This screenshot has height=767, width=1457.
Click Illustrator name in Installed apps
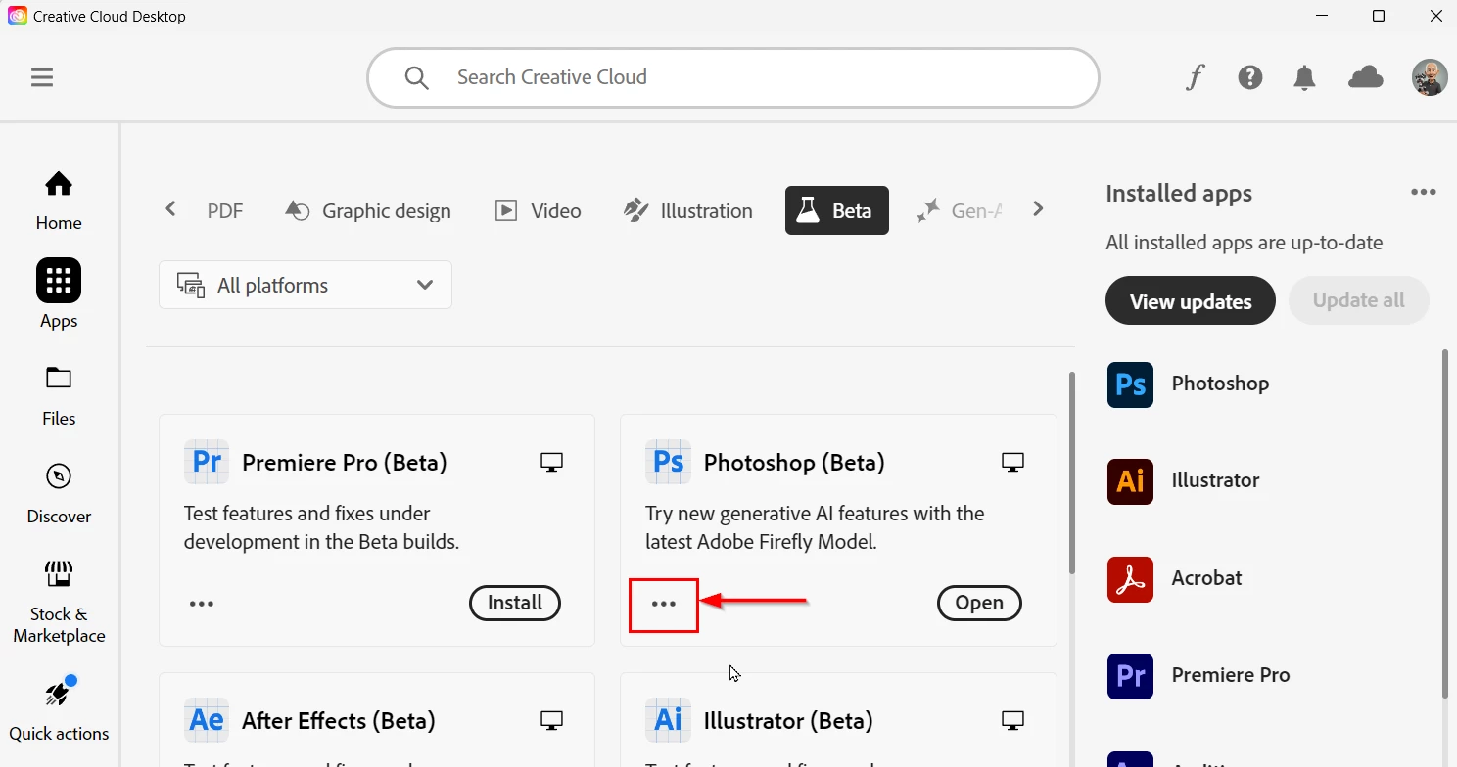[1215, 480]
